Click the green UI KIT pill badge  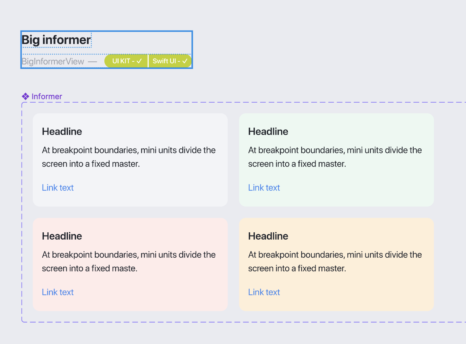pos(126,61)
